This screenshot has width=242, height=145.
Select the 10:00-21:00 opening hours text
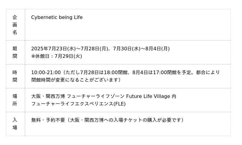pyautogui.click(x=46, y=73)
